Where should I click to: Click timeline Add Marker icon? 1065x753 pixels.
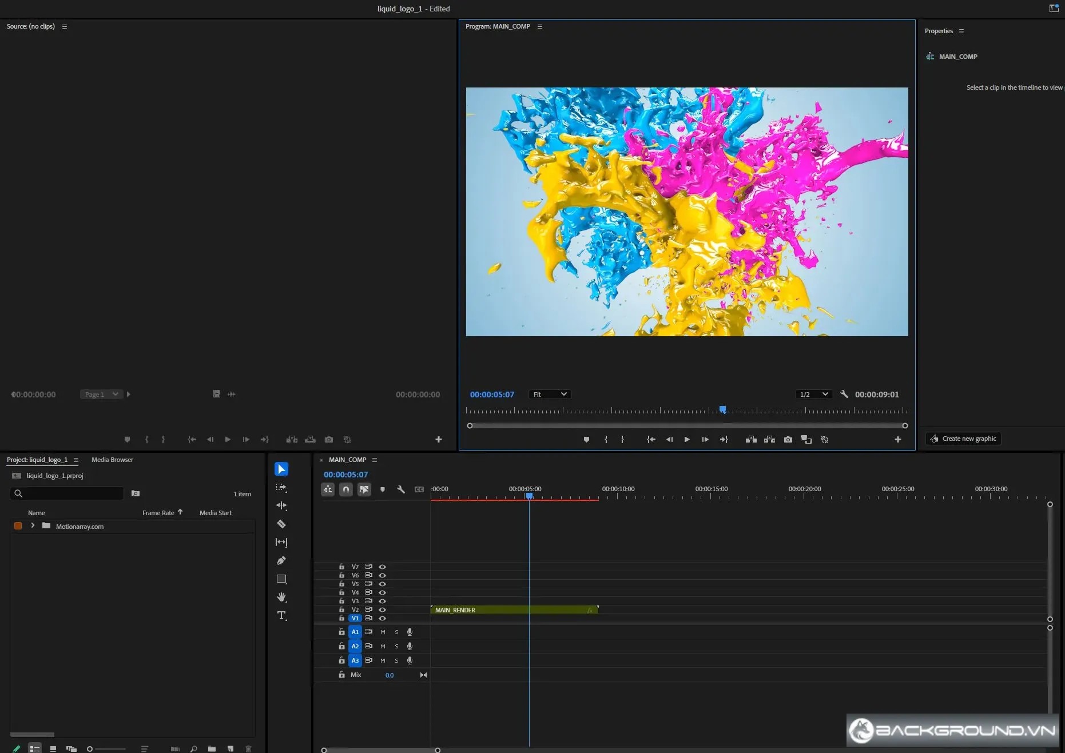pos(383,489)
